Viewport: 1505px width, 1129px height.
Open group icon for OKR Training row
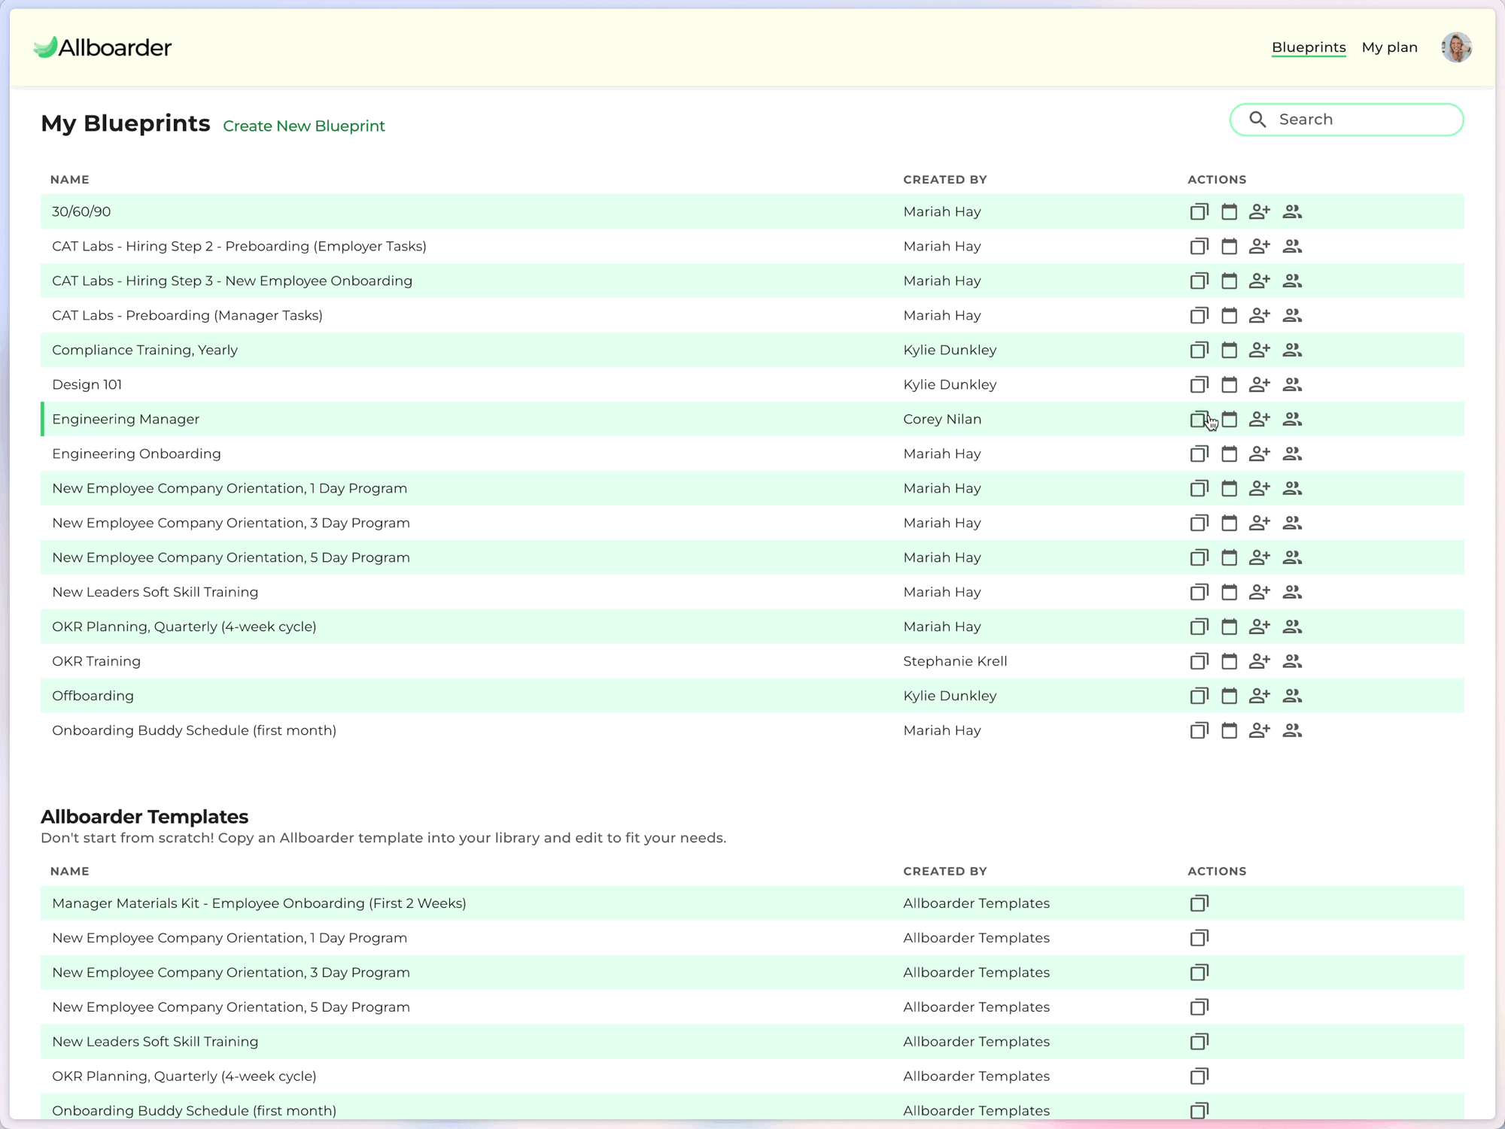click(1292, 662)
